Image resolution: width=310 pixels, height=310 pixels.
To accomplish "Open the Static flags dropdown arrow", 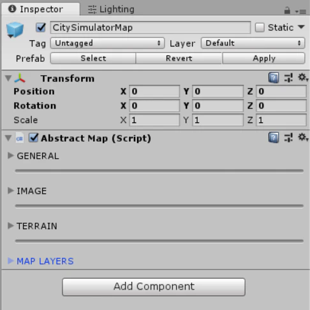I will 301,27.
